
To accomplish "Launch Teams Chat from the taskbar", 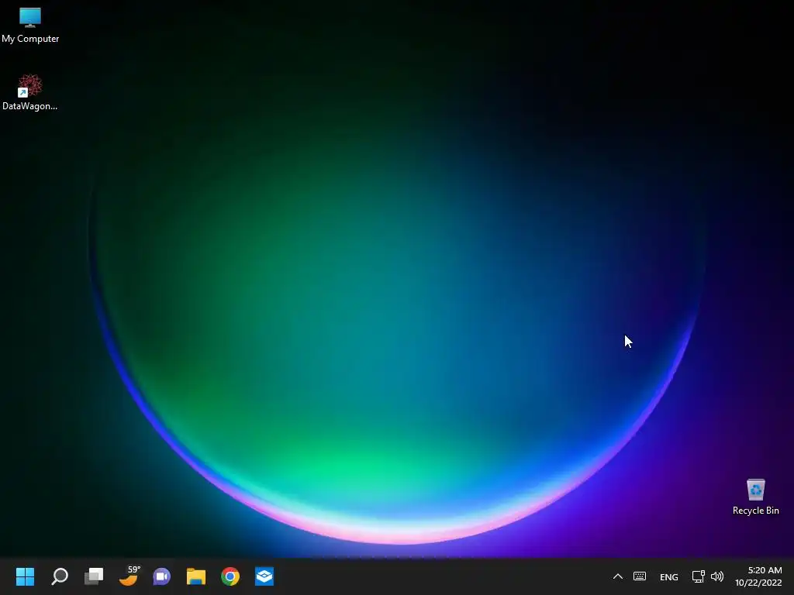I will [x=161, y=576].
